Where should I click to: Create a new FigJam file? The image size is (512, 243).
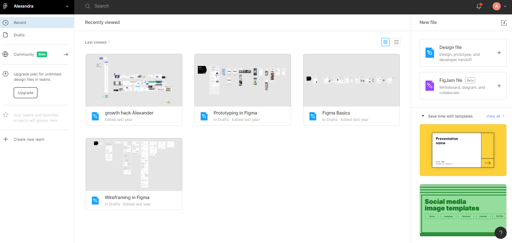coord(463,86)
